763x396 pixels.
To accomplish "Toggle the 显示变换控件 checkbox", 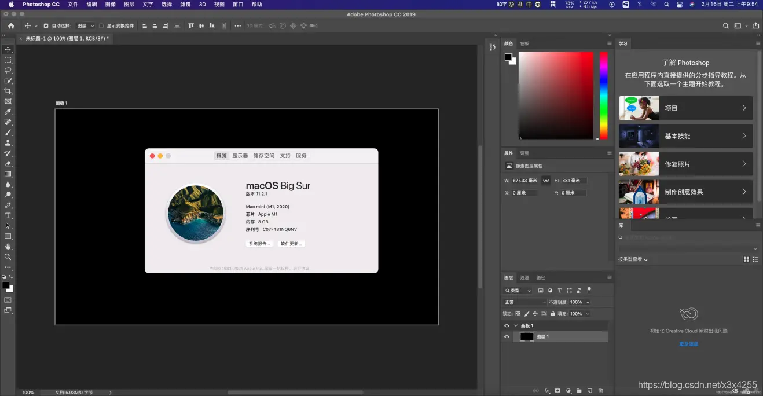I will pyautogui.click(x=101, y=26).
